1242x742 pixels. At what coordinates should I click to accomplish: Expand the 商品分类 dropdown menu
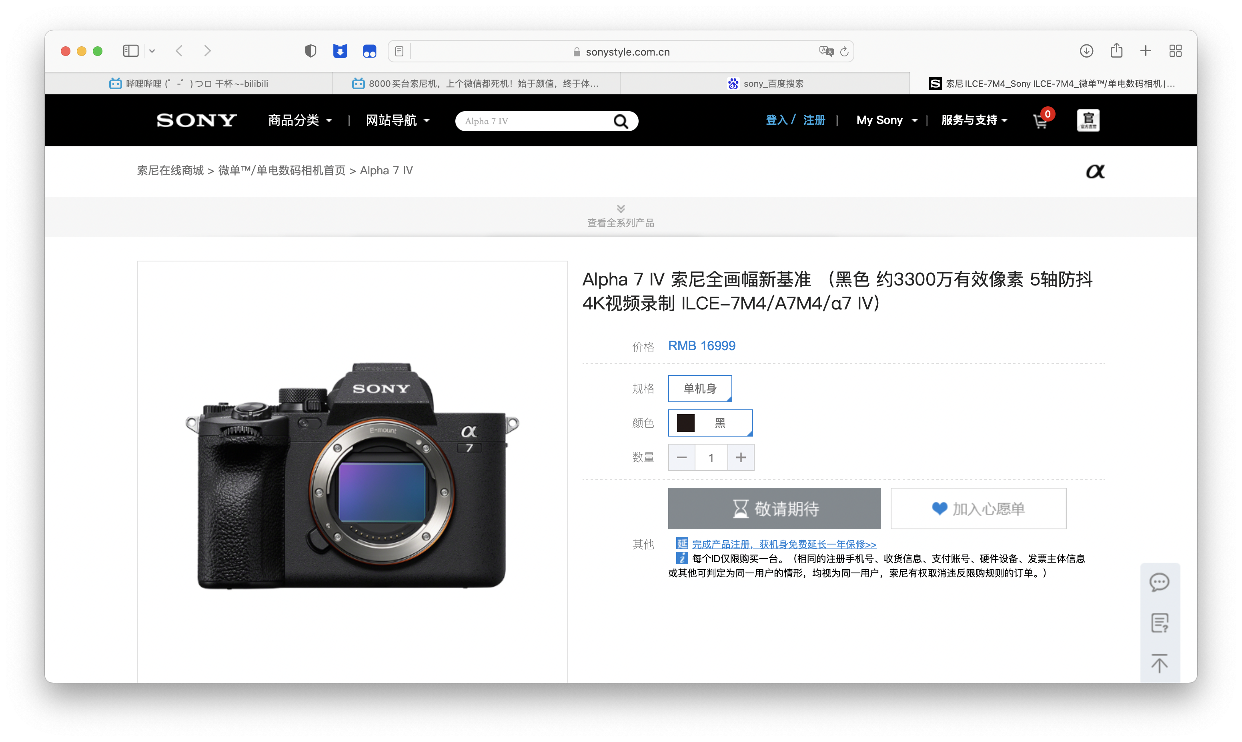pyautogui.click(x=300, y=120)
